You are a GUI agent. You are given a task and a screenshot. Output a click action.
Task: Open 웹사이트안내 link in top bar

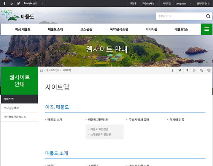tap(203, 3)
